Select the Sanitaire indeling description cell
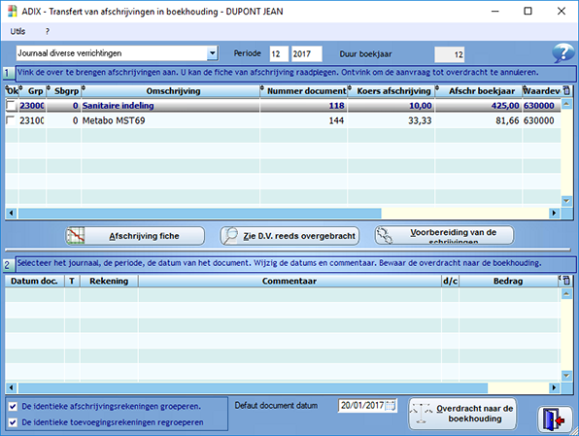This screenshot has width=579, height=436. [171, 106]
